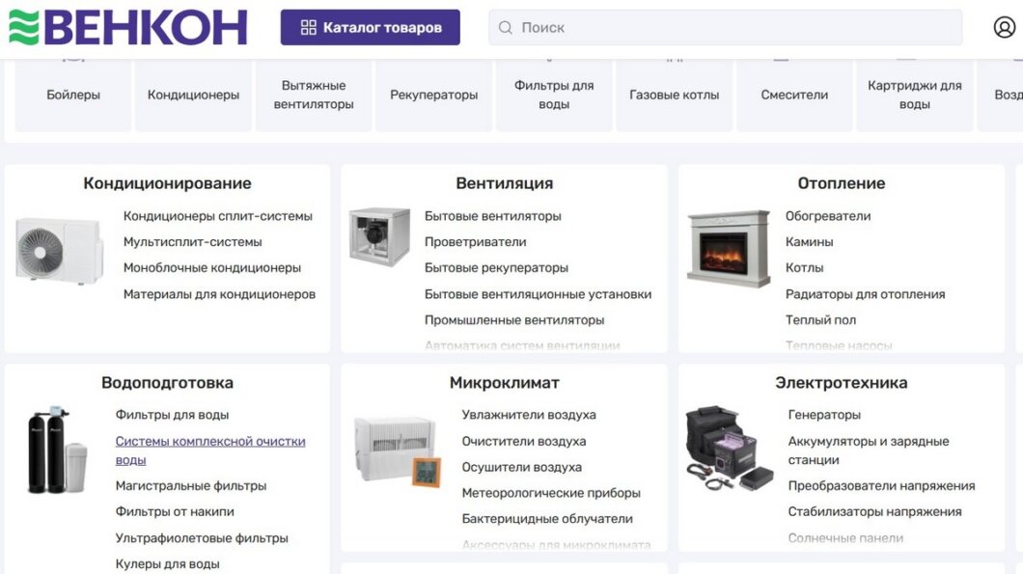Viewport: 1023px width, 574px height.
Task: Open the Смесители category tile
Action: pos(794,95)
